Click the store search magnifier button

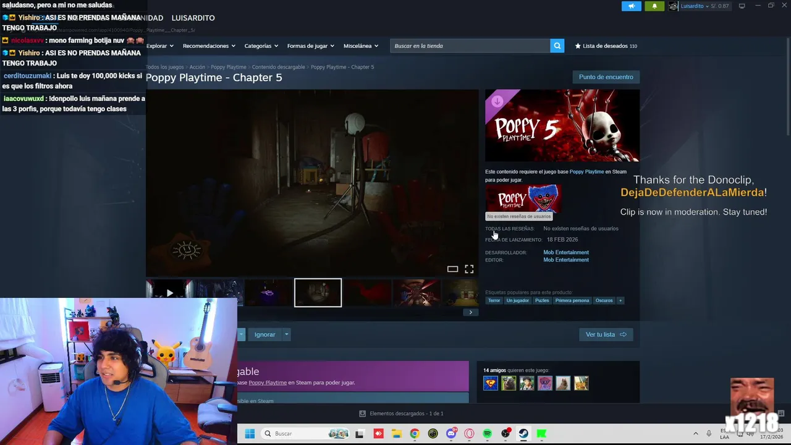(x=557, y=46)
